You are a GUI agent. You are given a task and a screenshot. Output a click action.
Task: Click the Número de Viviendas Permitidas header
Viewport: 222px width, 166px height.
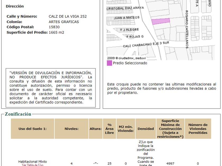[198, 129]
